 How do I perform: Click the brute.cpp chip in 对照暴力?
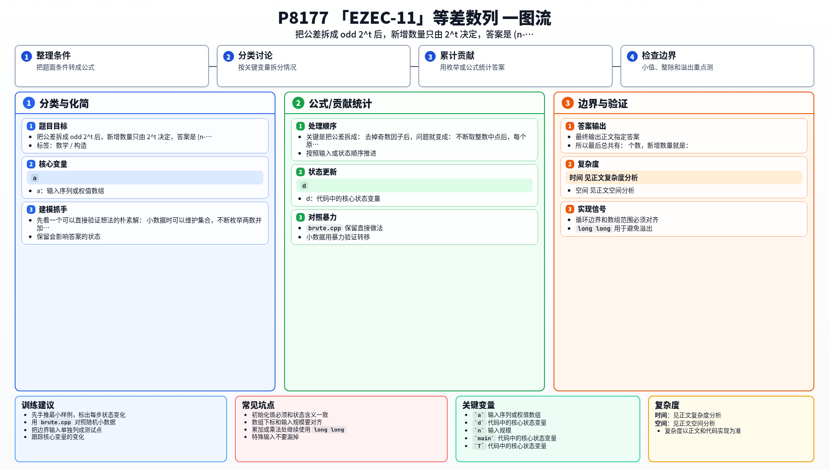(x=325, y=228)
